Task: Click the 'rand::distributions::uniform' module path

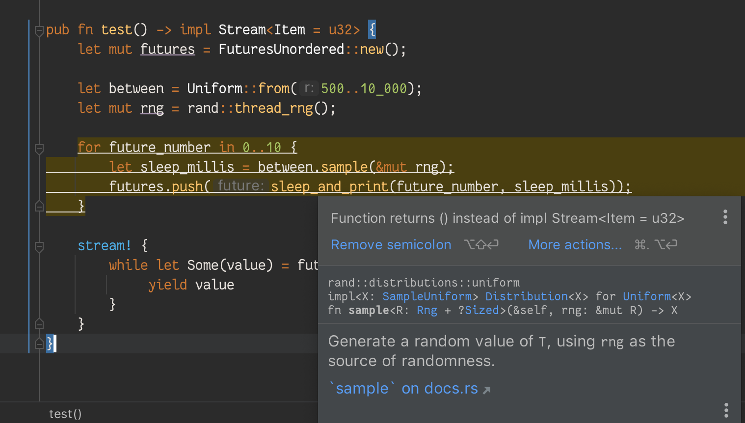Action: tap(424, 283)
